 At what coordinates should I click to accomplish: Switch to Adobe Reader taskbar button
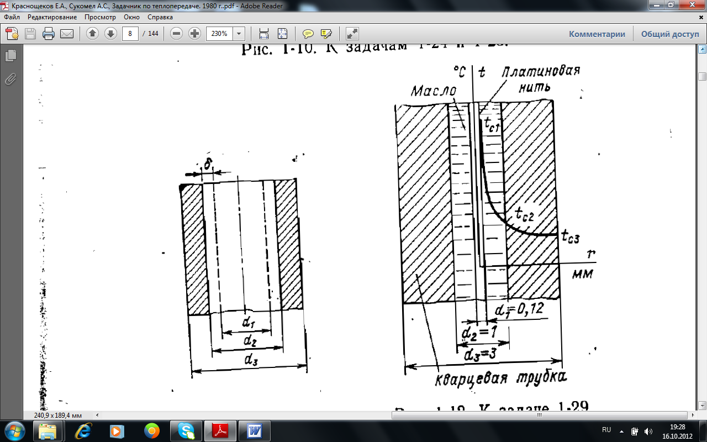pos(220,430)
